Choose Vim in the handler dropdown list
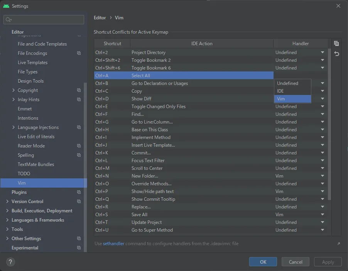The width and height of the screenshot is (348, 271). [292, 99]
